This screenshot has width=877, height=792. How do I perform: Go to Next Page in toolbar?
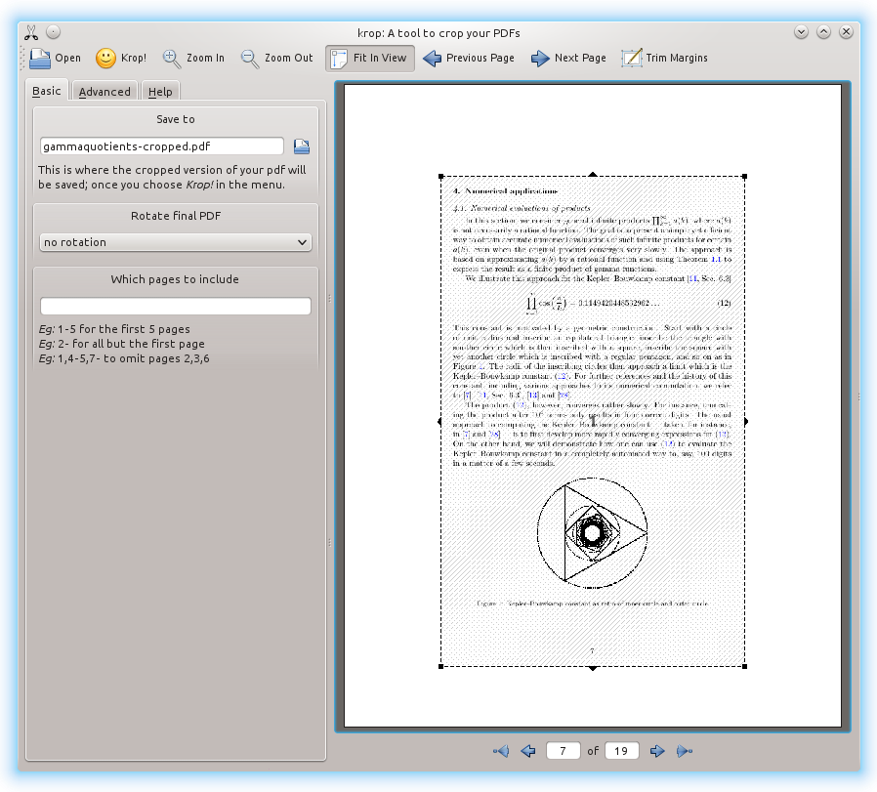coord(568,59)
